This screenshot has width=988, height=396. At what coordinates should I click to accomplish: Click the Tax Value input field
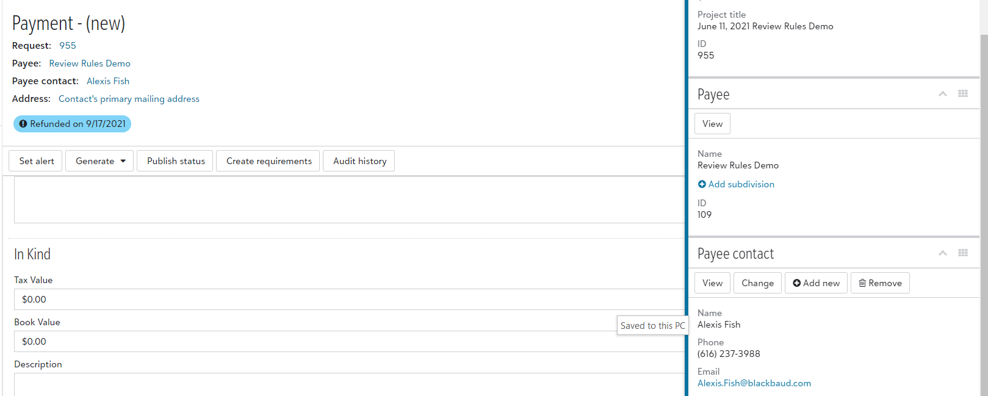tap(350, 300)
